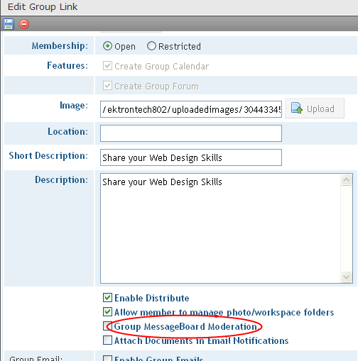The height and width of the screenshot is (361, 358).
Task: Check Attach Documents in Email Notifications
Action: [107, 340]
